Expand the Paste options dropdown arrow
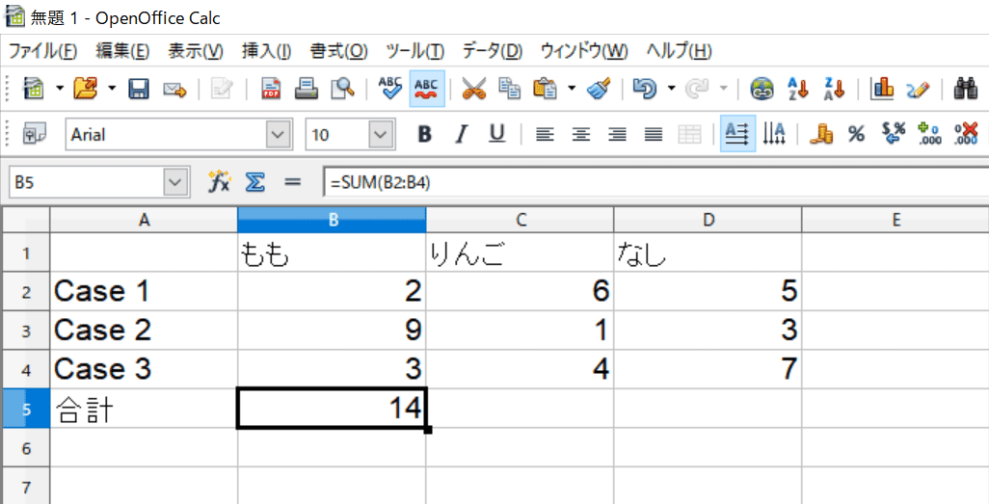Viewport: 989px width, 504px height. click(x=572, y=89)
